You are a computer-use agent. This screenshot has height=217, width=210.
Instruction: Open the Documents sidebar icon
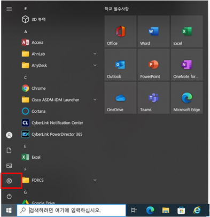[9, 150]
